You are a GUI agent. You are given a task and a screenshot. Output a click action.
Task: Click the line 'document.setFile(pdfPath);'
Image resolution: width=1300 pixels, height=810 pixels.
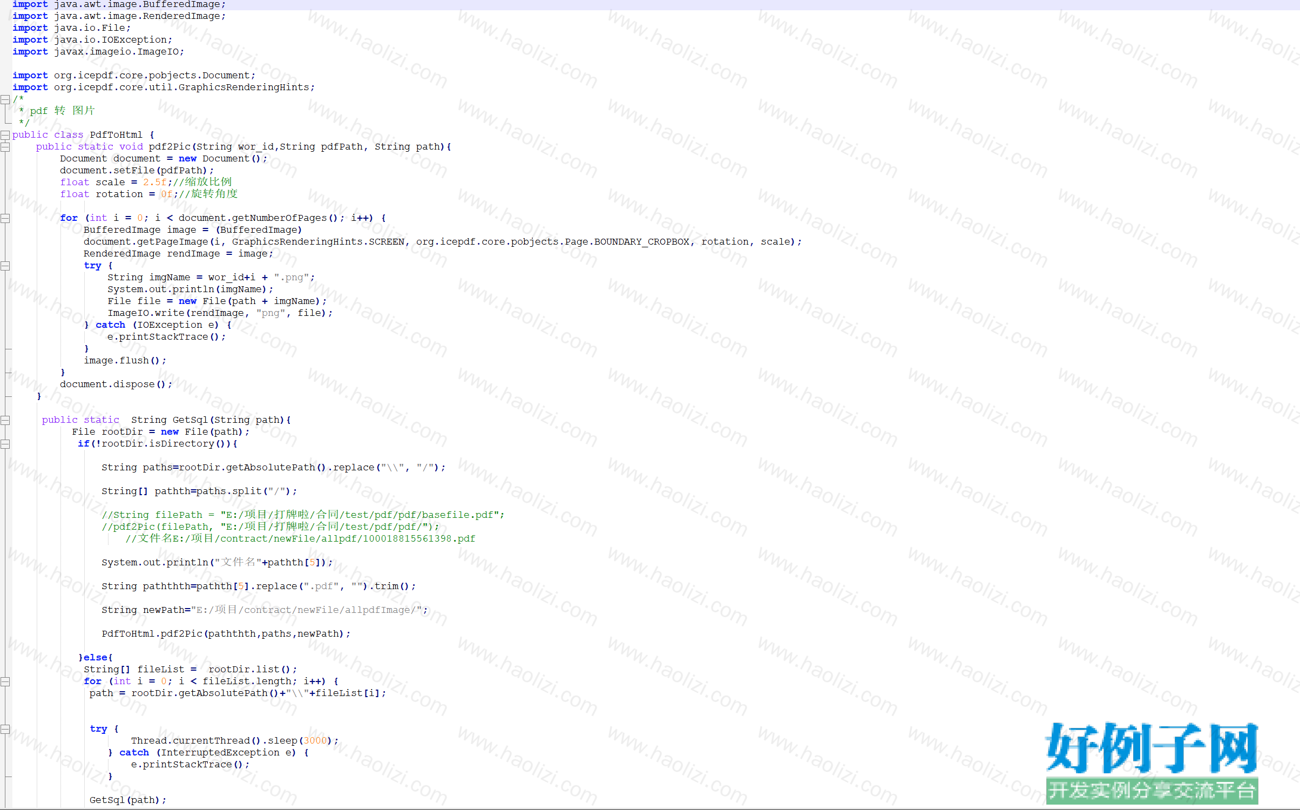(137, 171)
